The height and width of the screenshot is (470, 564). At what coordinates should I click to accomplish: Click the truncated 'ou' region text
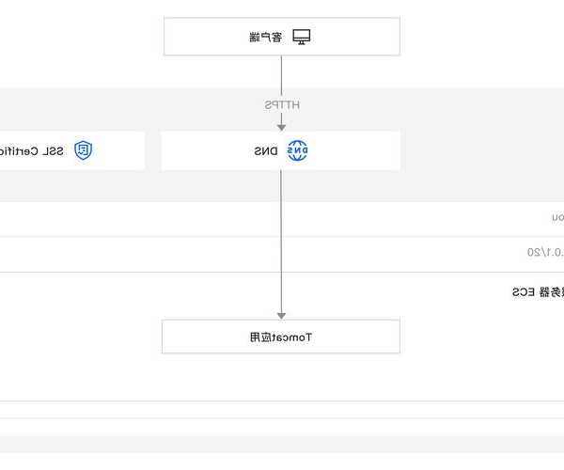(x=556, y=217)
